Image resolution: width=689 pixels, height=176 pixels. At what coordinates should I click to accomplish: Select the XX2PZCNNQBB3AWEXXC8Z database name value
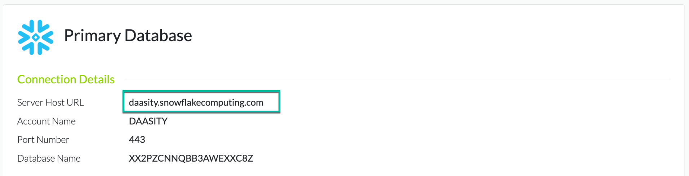(x=191, y=158)
